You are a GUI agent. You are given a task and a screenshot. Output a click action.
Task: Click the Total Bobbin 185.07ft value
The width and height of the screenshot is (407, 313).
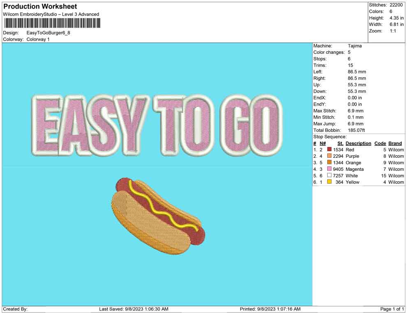(x=358, y=130)
